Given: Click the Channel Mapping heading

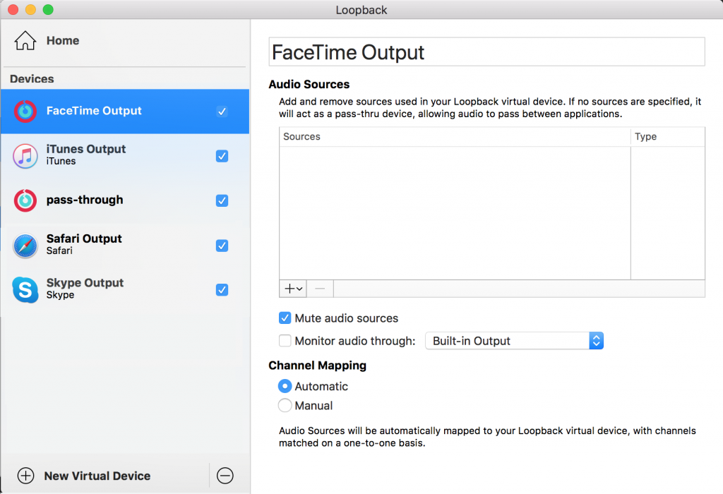Looking at the screenshot, I should pos(317,366).
